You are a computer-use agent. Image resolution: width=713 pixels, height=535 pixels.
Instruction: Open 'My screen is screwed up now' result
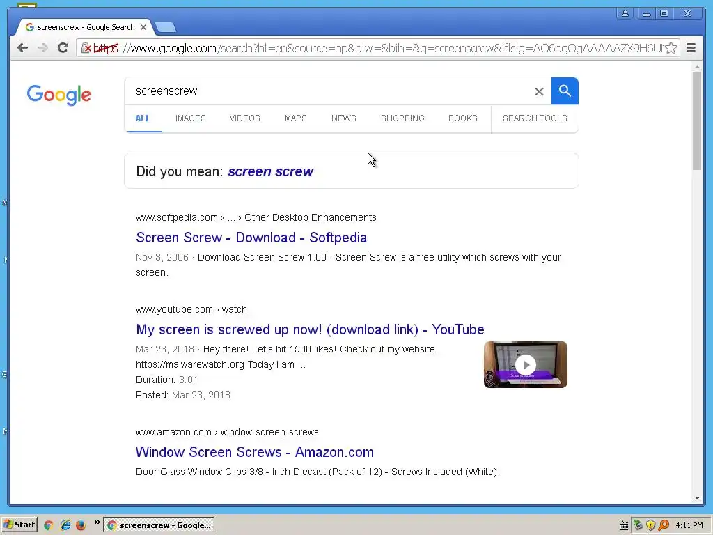pyautogui.click(x=310, y=329)
